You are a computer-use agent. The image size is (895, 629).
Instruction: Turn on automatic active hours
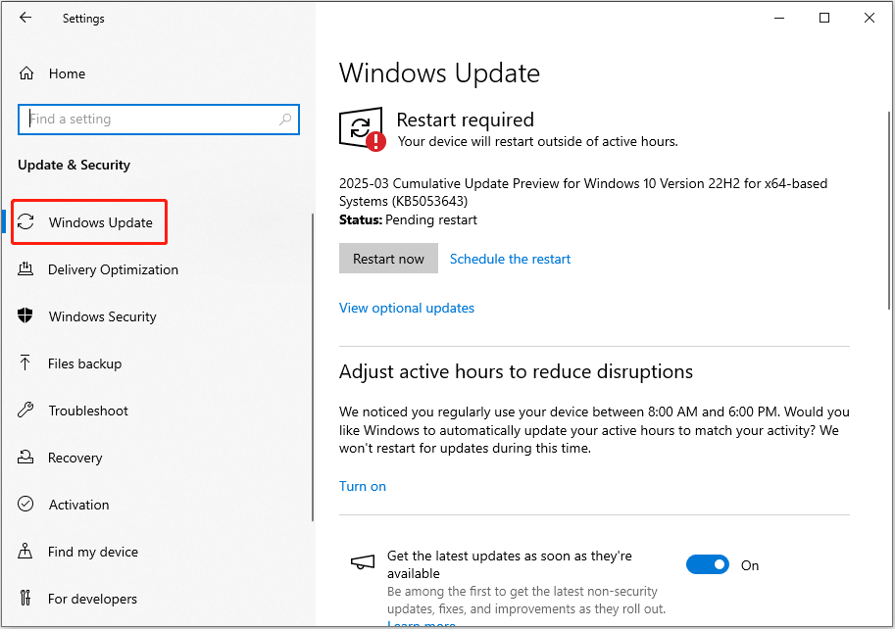click(363, 486)
